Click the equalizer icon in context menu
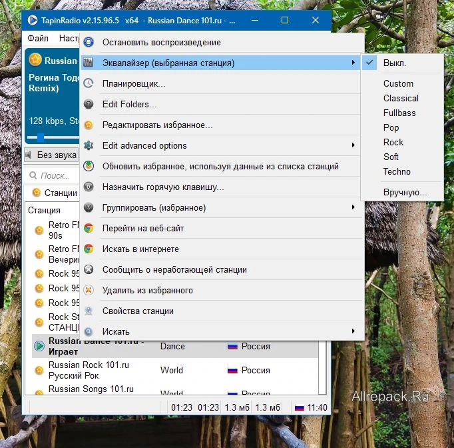The image size is (454, 448). tap(89, 63)
